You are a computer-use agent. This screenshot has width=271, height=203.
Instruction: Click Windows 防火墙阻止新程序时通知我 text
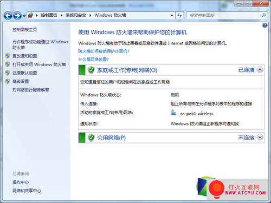pyautogui.click(x=205, y=123)
